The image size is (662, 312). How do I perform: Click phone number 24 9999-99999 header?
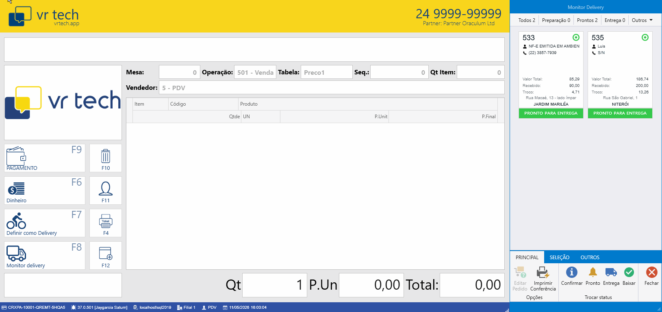point(458,13)
